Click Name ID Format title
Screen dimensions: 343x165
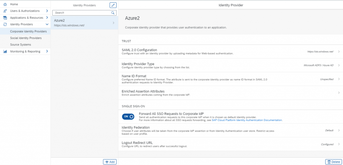click(x=134, y=76)
